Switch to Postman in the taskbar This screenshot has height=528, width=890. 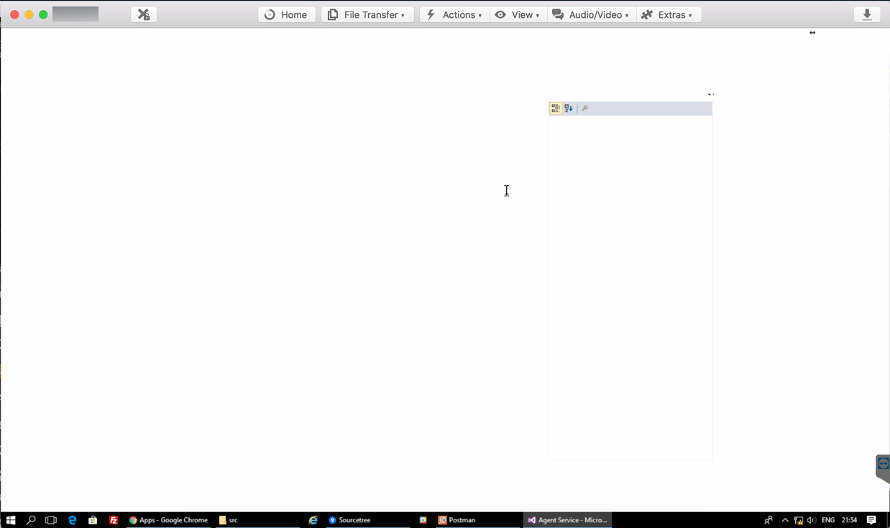pos(457,520)
